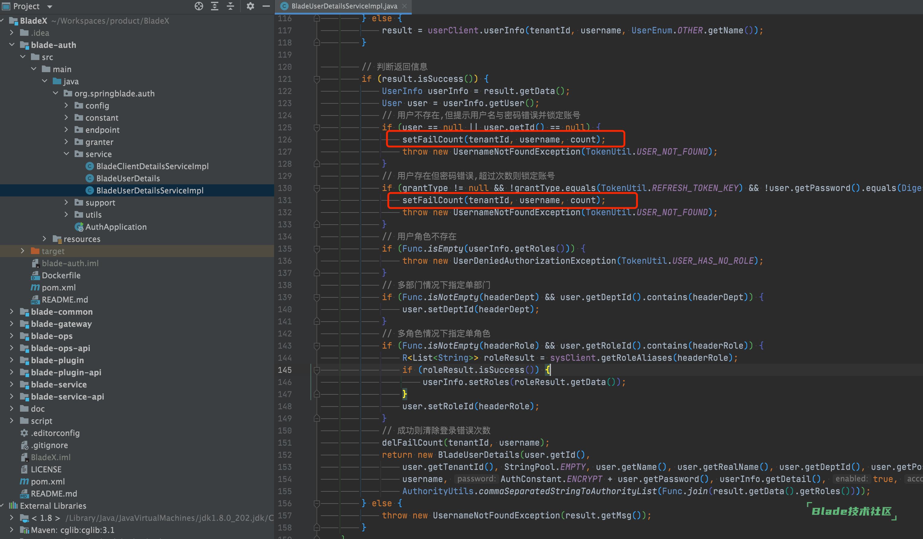
Task: Expand the target folder
Action: (x=23, y=251)
